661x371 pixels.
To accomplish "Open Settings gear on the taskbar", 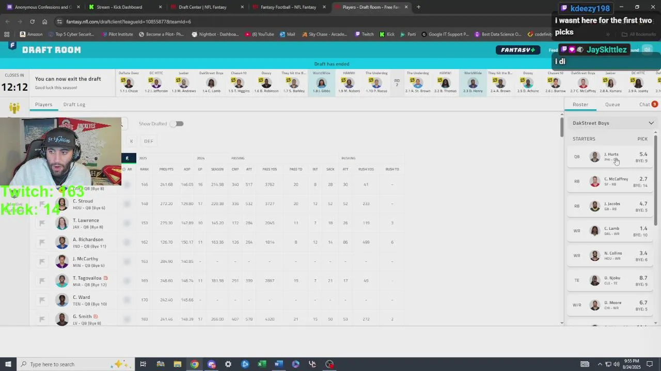I will [228, 364].
